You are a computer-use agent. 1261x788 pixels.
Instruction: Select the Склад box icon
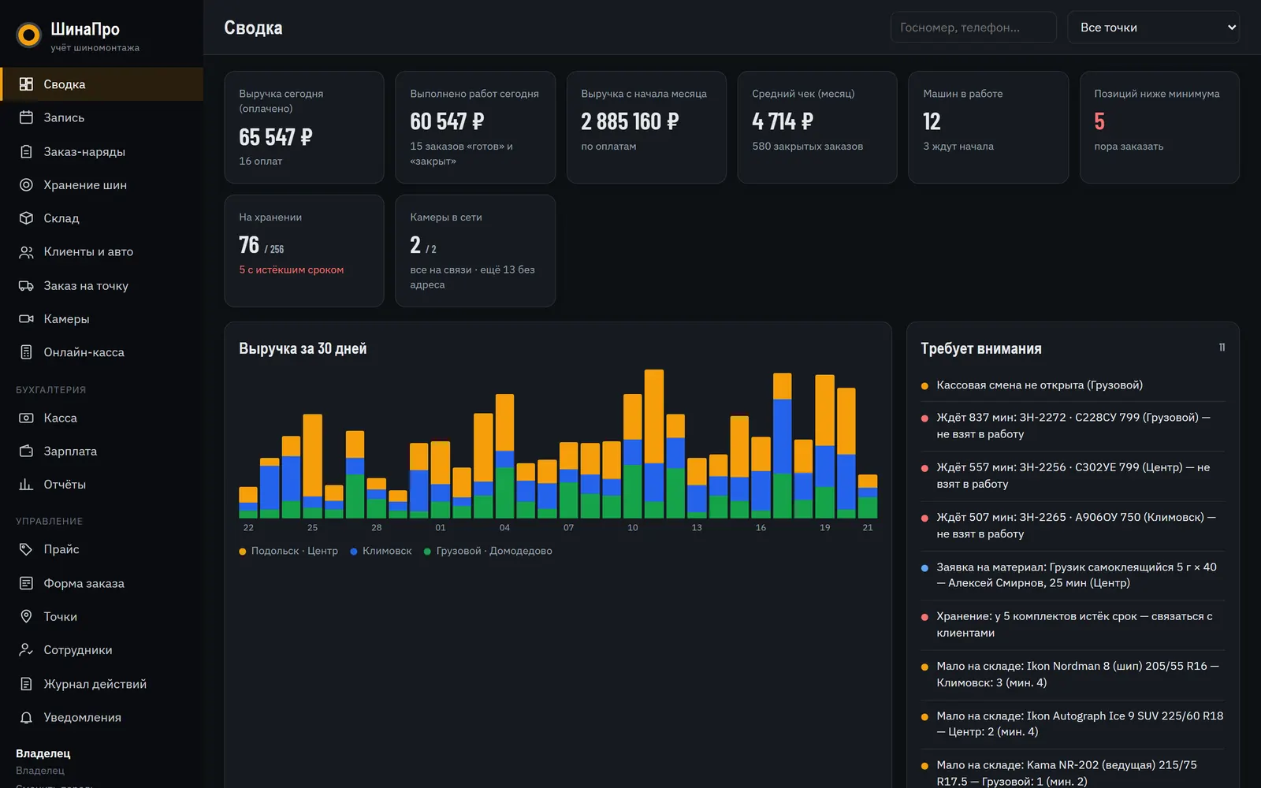[x=26, y=218]
